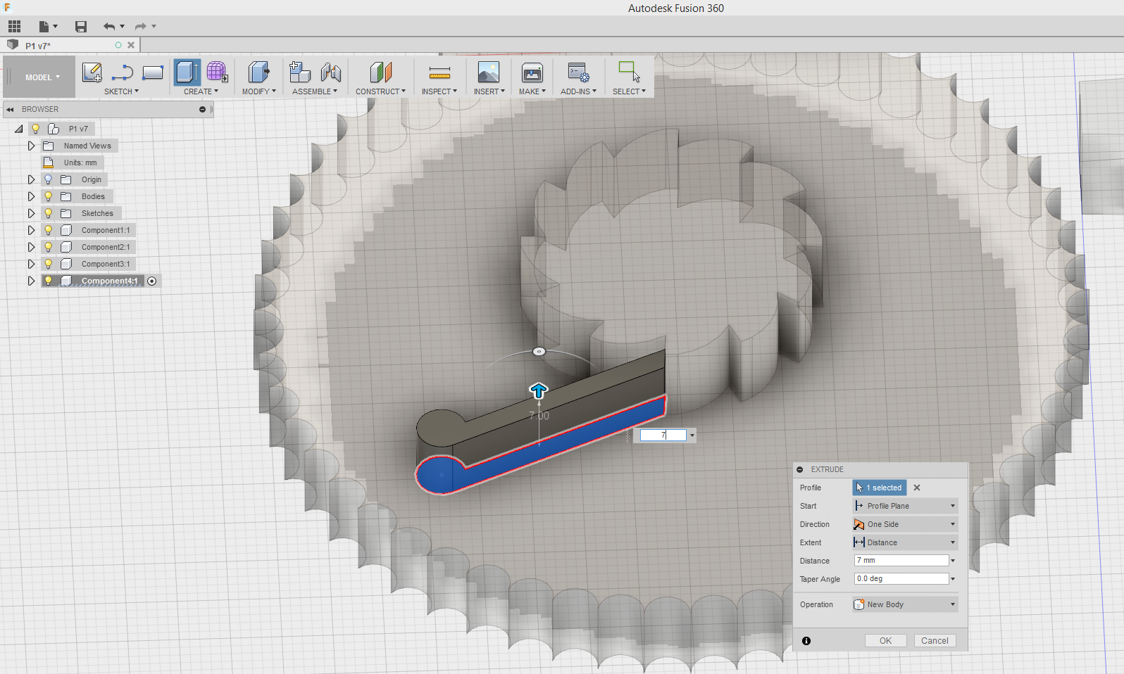Viewport: 1124px width, 674px height.
Task: Open the Extent Distance dropdown
Action: pos(905,542)
